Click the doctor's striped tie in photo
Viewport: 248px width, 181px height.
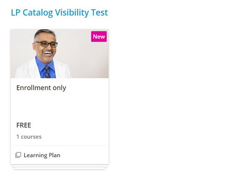tap(47, 72)
